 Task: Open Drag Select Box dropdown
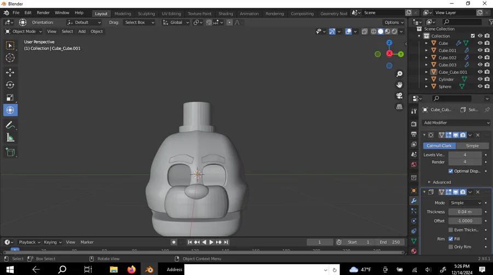point(139,22)
